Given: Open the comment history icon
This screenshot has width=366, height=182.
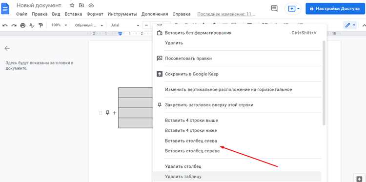Looking at the screenshot, I should 274,9.
